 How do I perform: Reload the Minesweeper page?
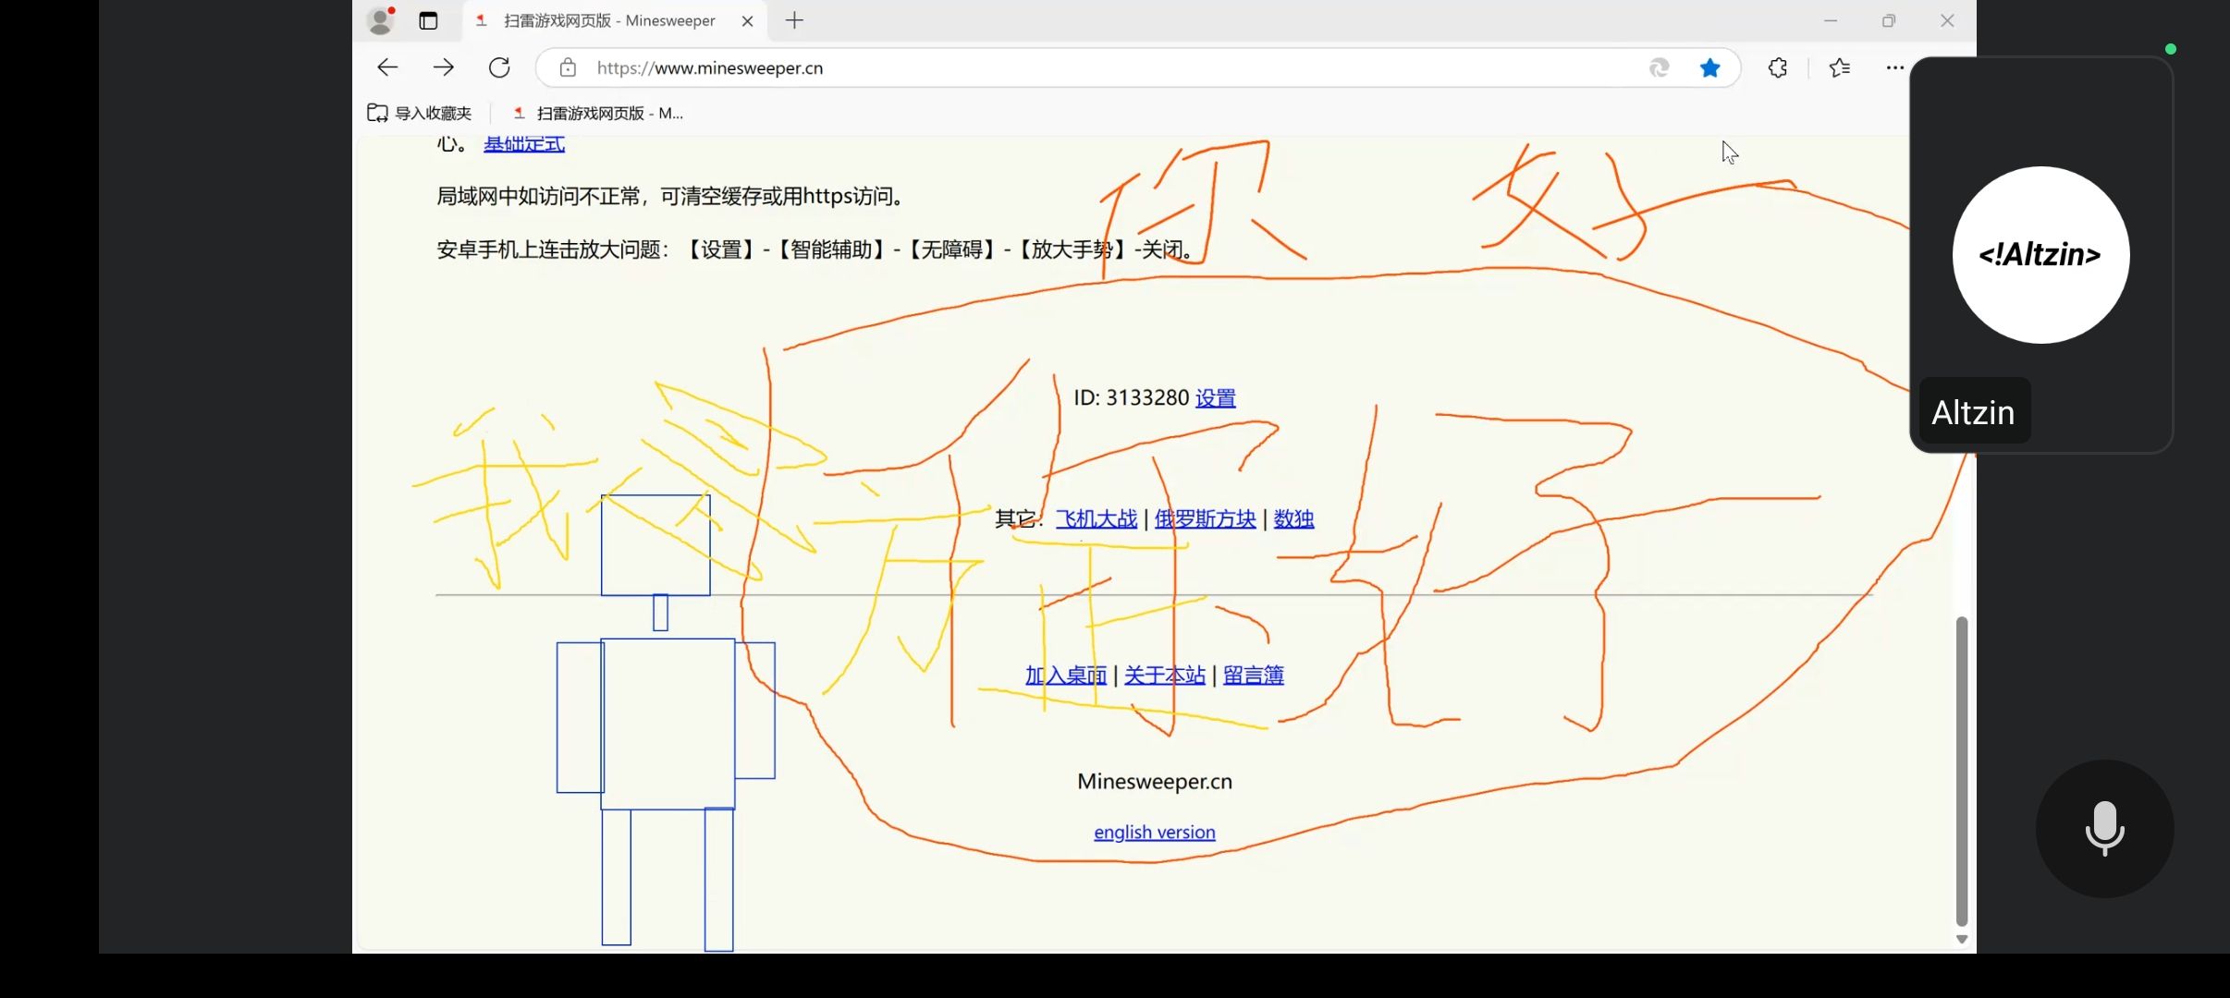[x=499, y=67]
